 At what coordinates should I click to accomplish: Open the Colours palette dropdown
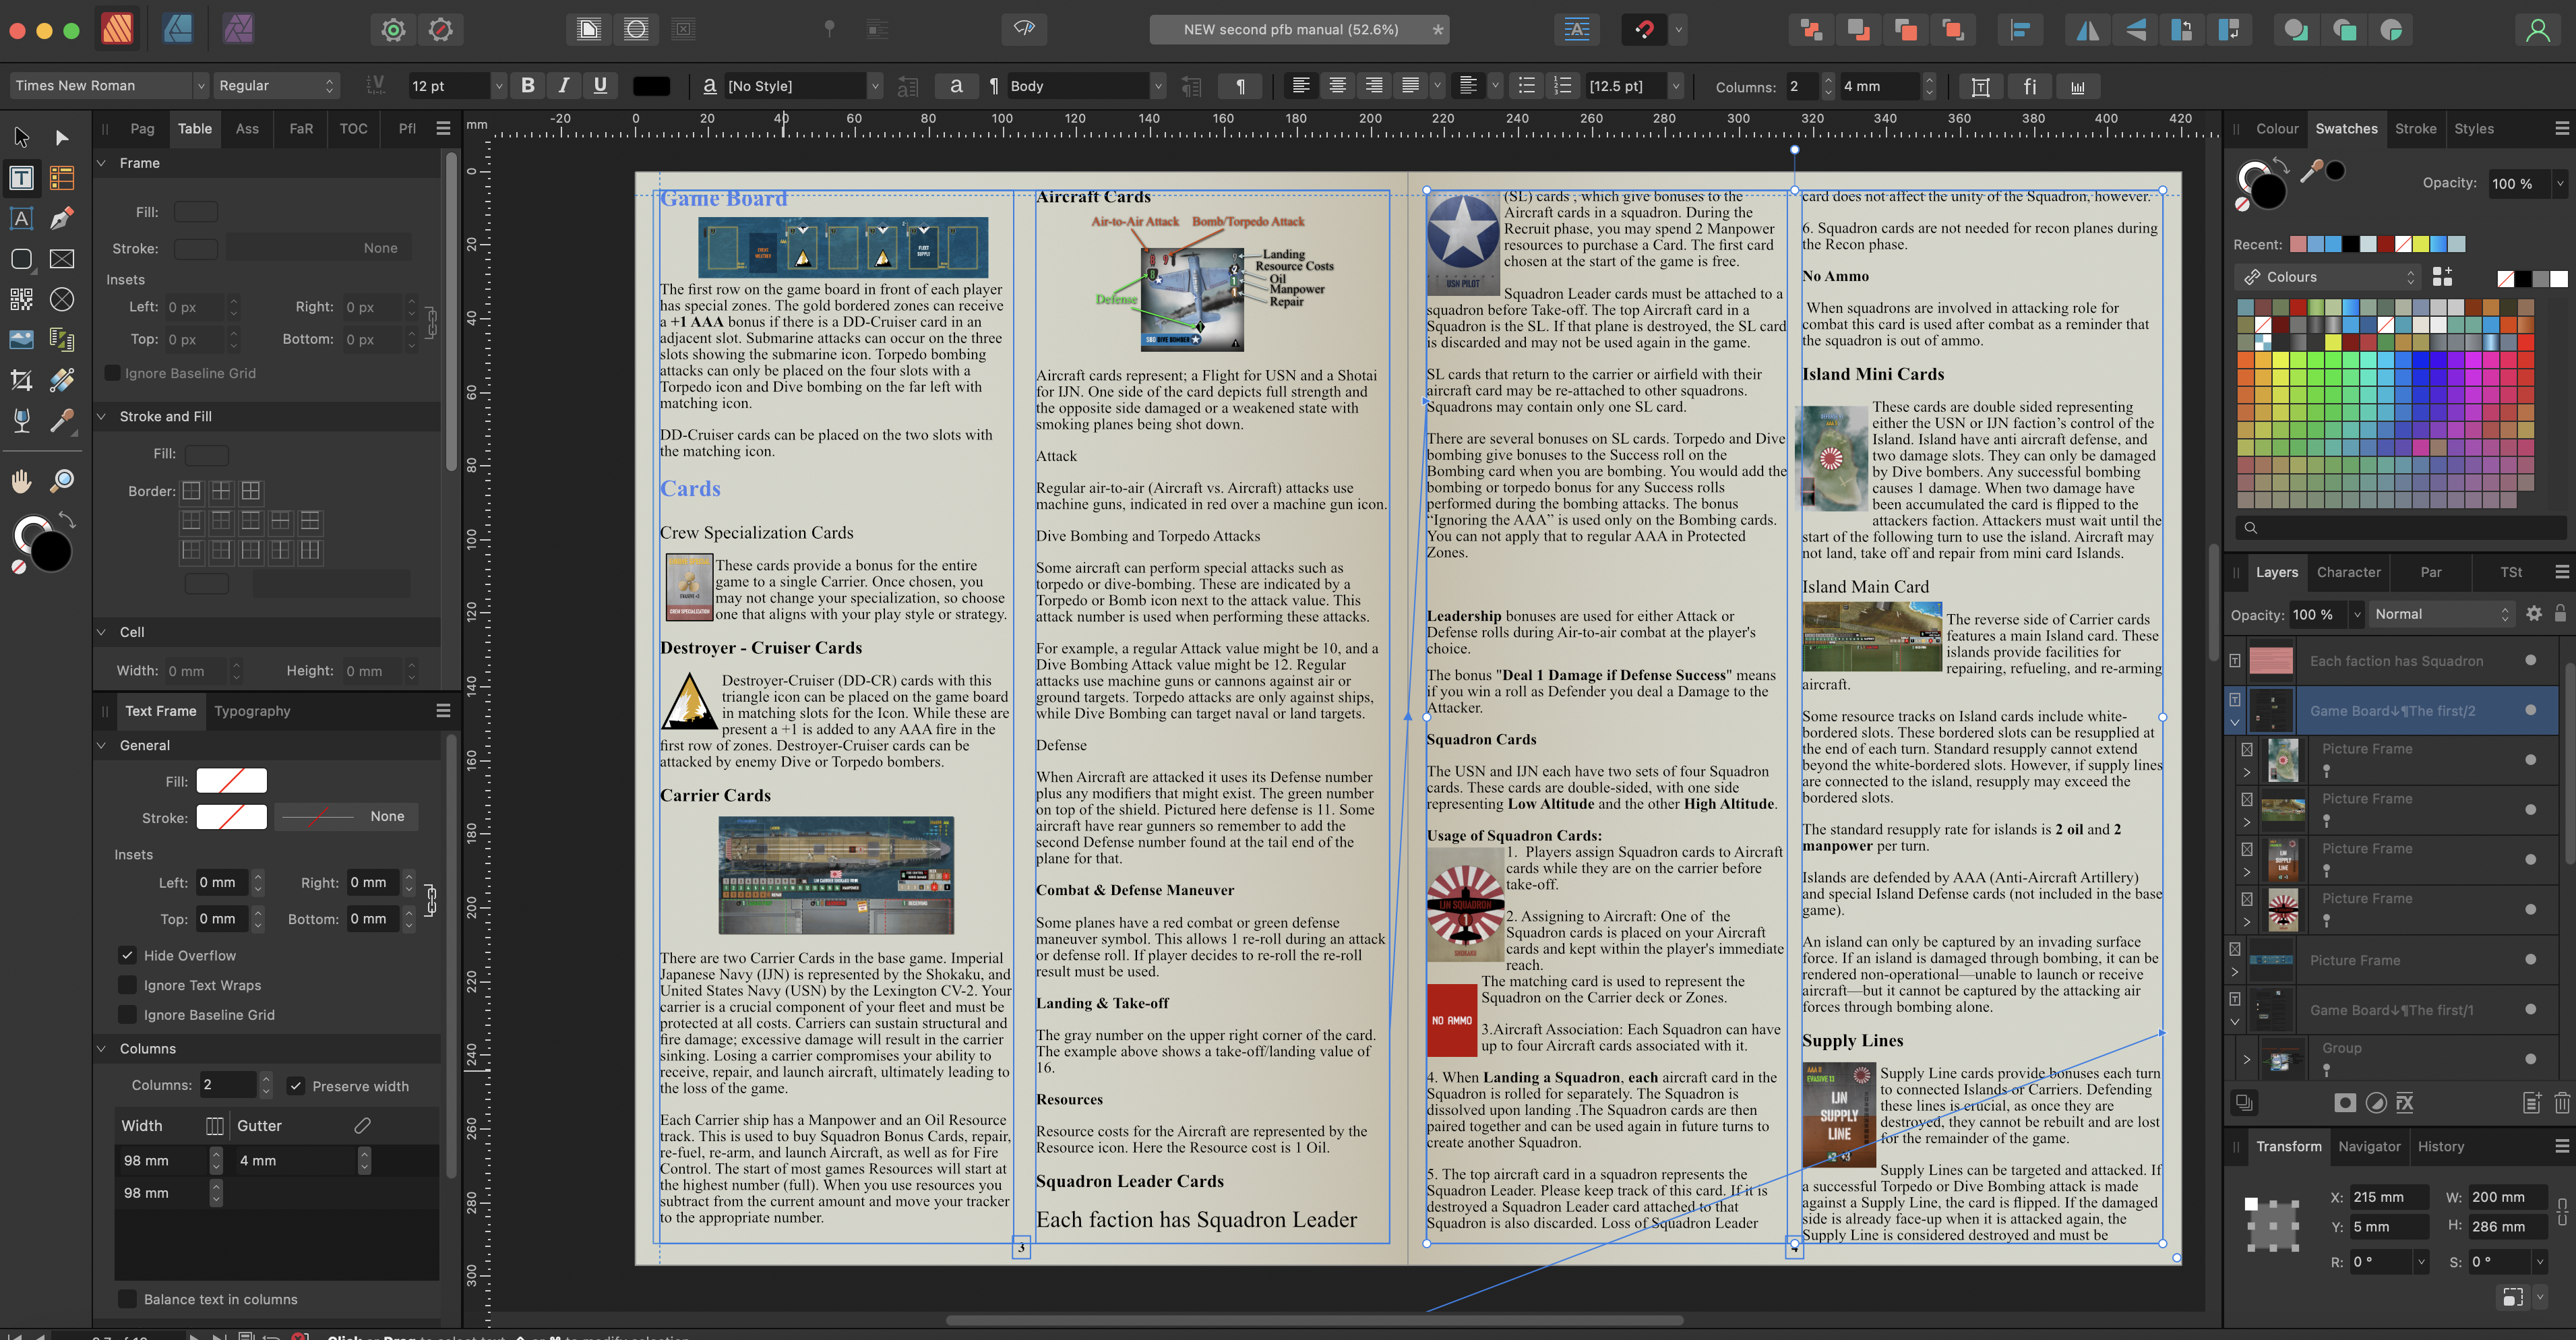click(2328, 277)
